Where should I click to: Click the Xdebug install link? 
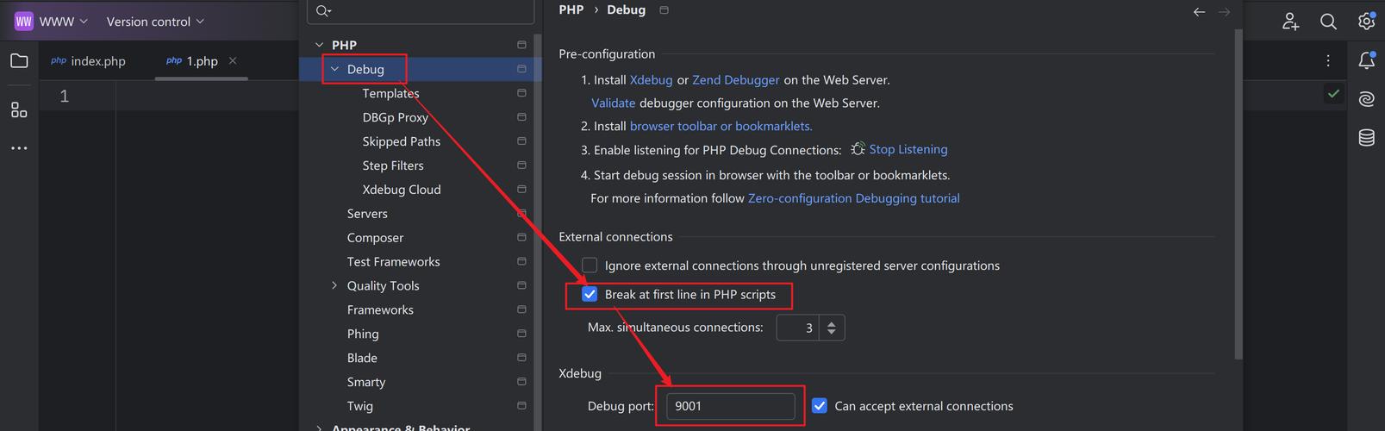pos(651,80)
